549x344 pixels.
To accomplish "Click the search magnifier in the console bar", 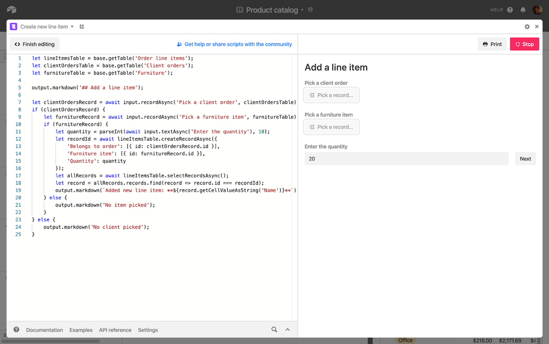I will point(274,330).
